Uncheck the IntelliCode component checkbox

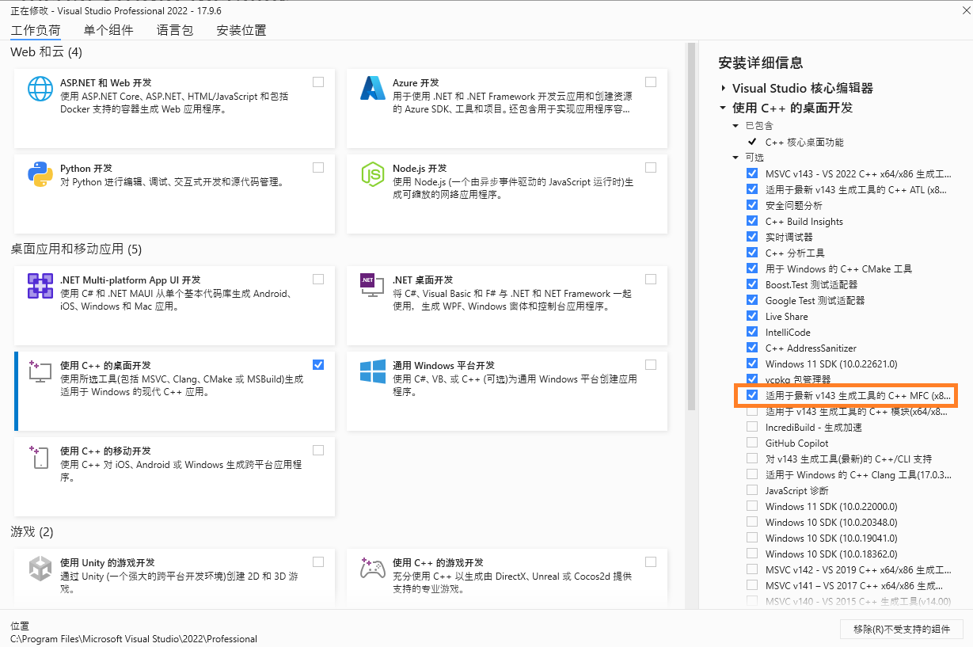(751, 332)
